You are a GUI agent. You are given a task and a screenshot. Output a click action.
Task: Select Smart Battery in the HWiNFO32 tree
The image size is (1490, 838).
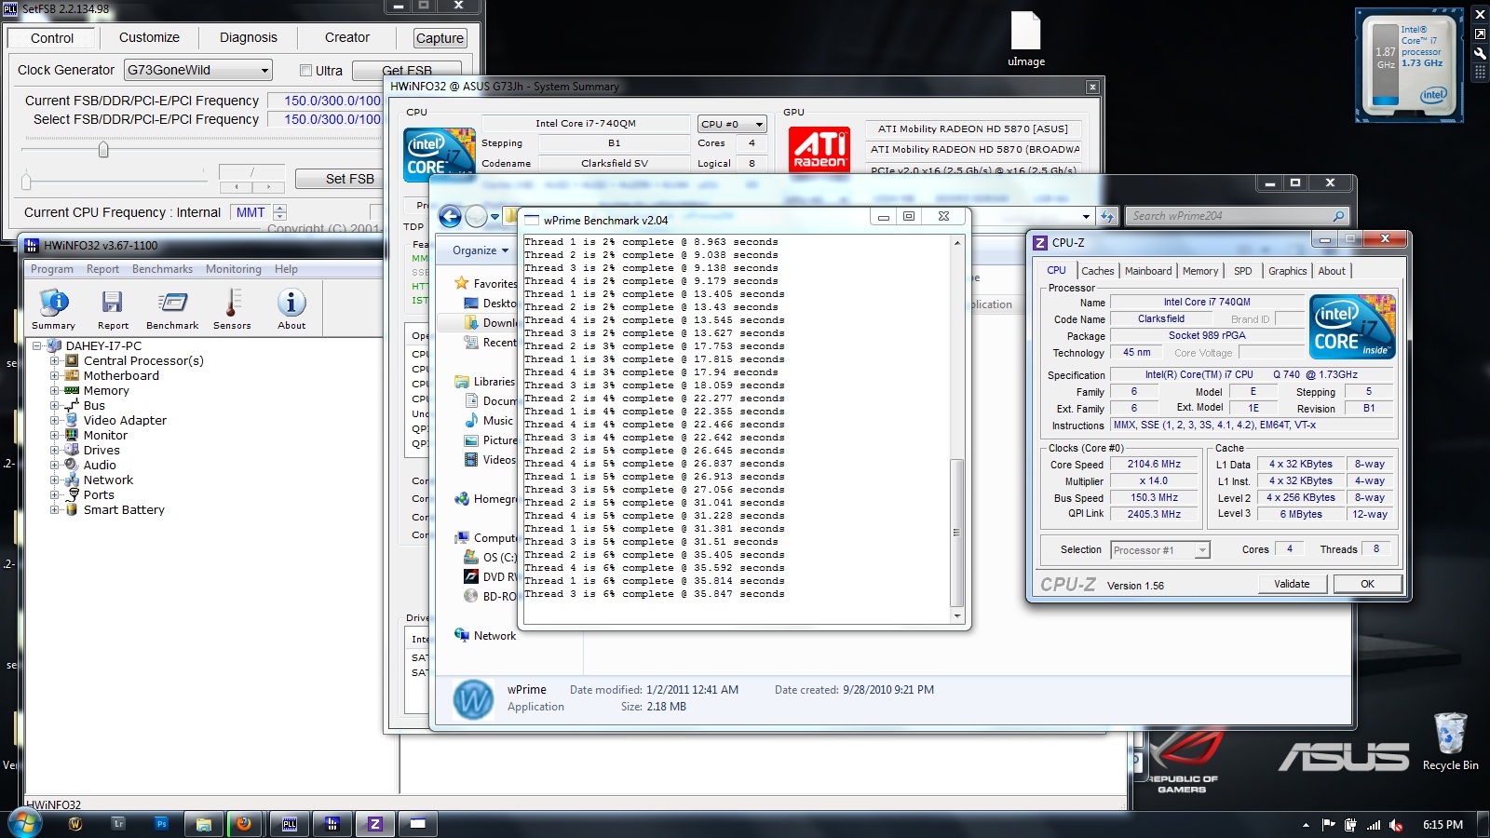click(x=124, y=510)
